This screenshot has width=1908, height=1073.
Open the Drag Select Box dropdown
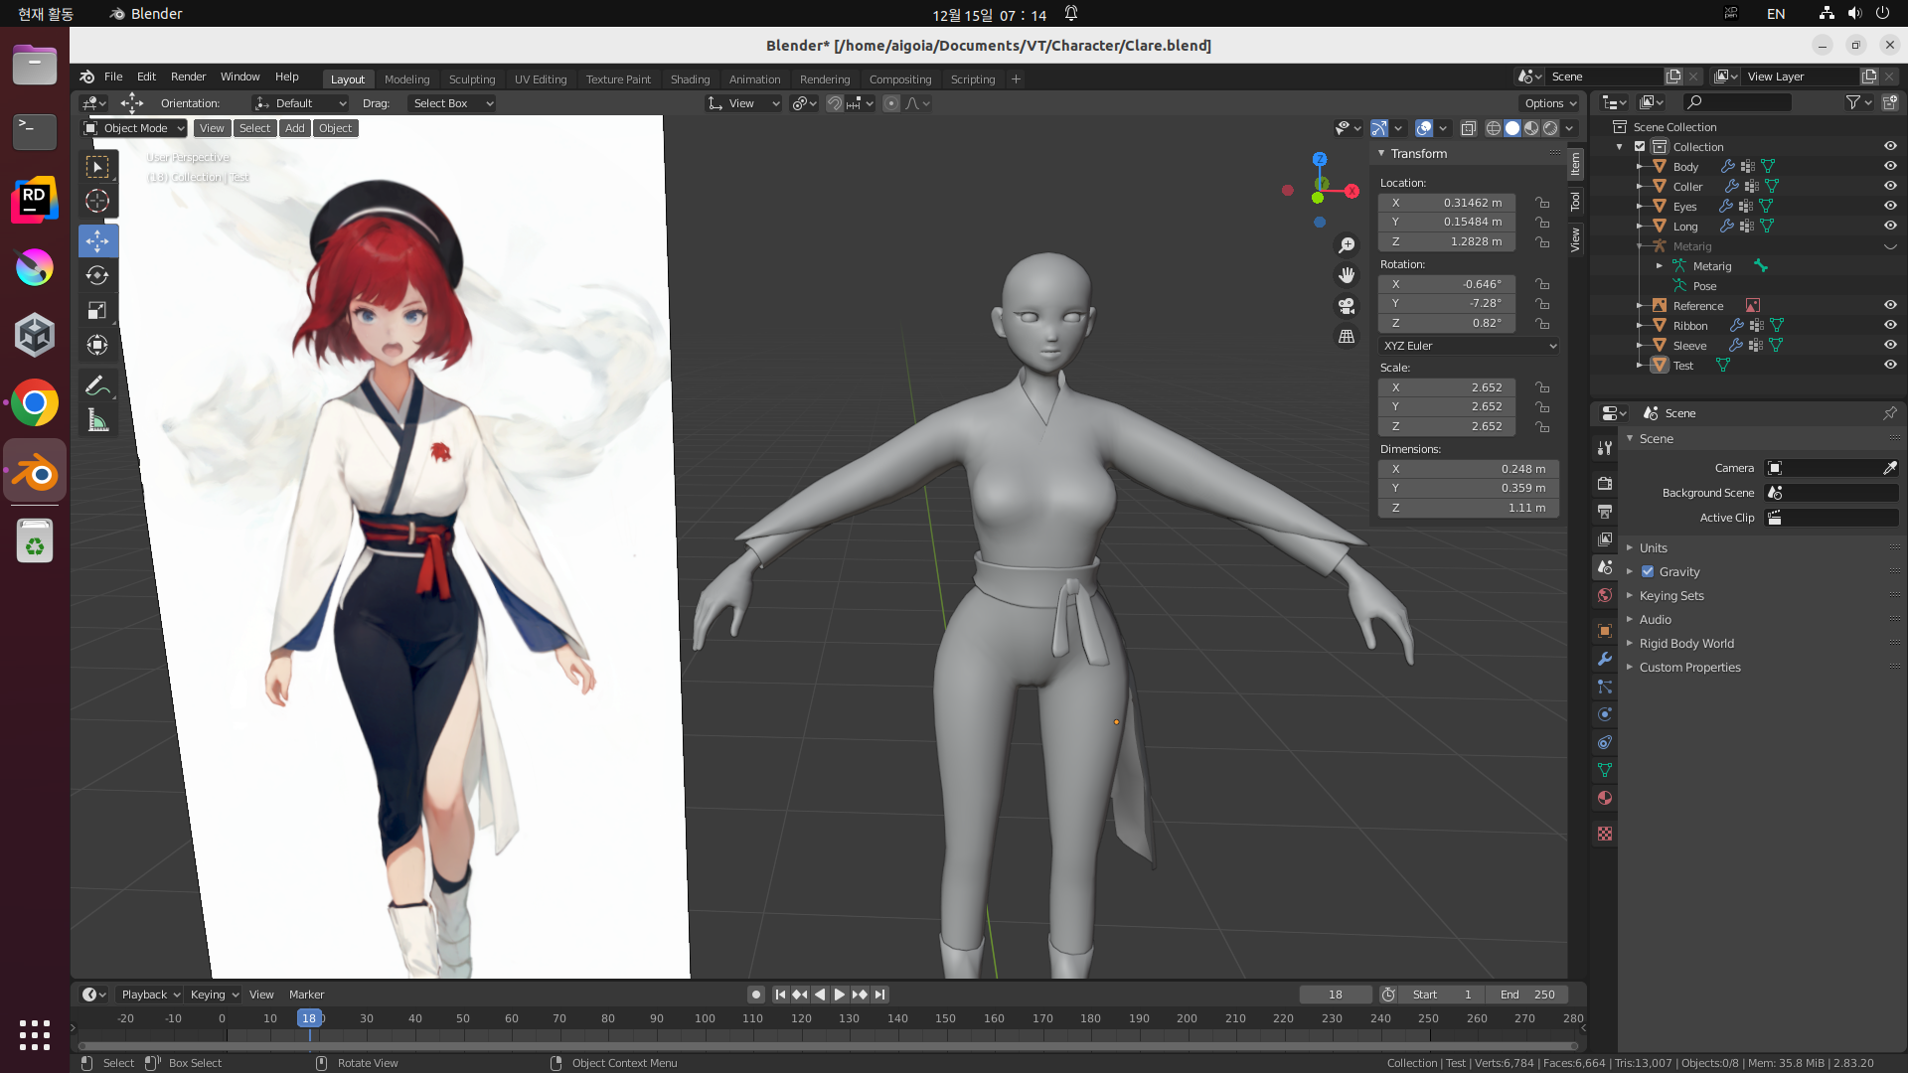(451, 103)
